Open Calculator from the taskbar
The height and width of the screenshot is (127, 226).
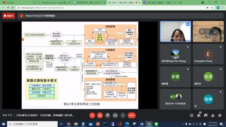[83, 124]
